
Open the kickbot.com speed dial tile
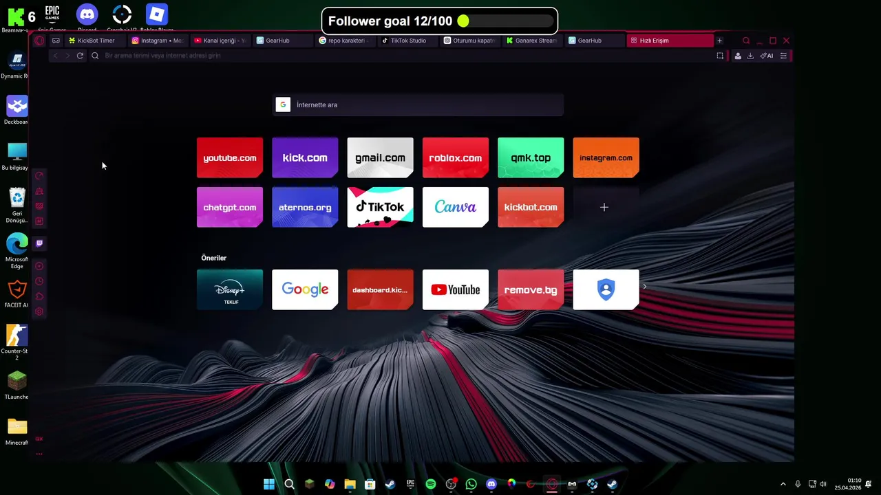[x=531, y=207]
